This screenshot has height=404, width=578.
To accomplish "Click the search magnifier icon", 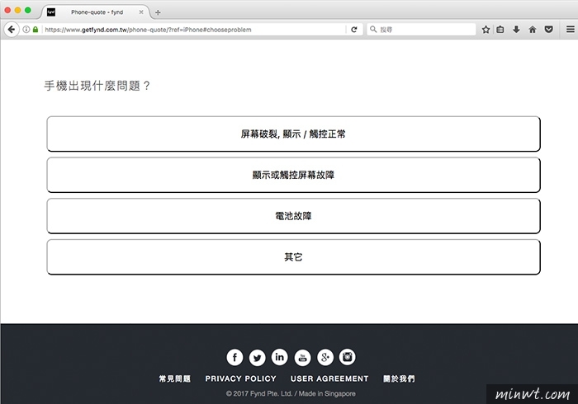I will (373, 29).
